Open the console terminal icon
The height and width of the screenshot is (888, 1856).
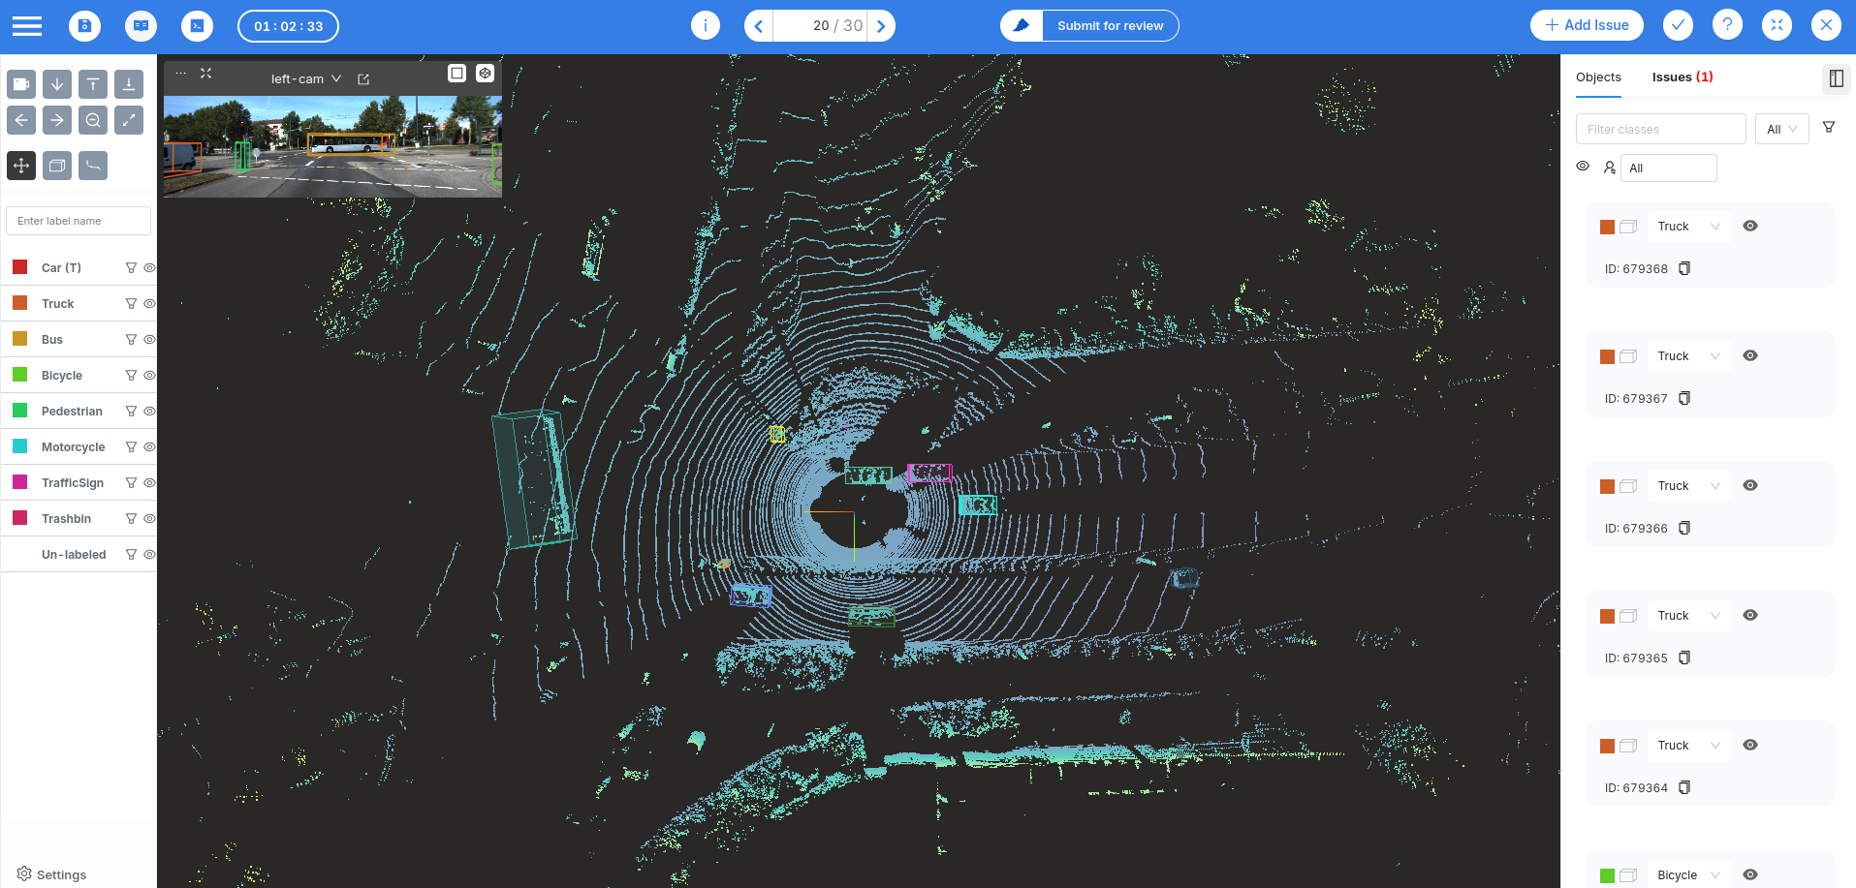pos(197,26)
